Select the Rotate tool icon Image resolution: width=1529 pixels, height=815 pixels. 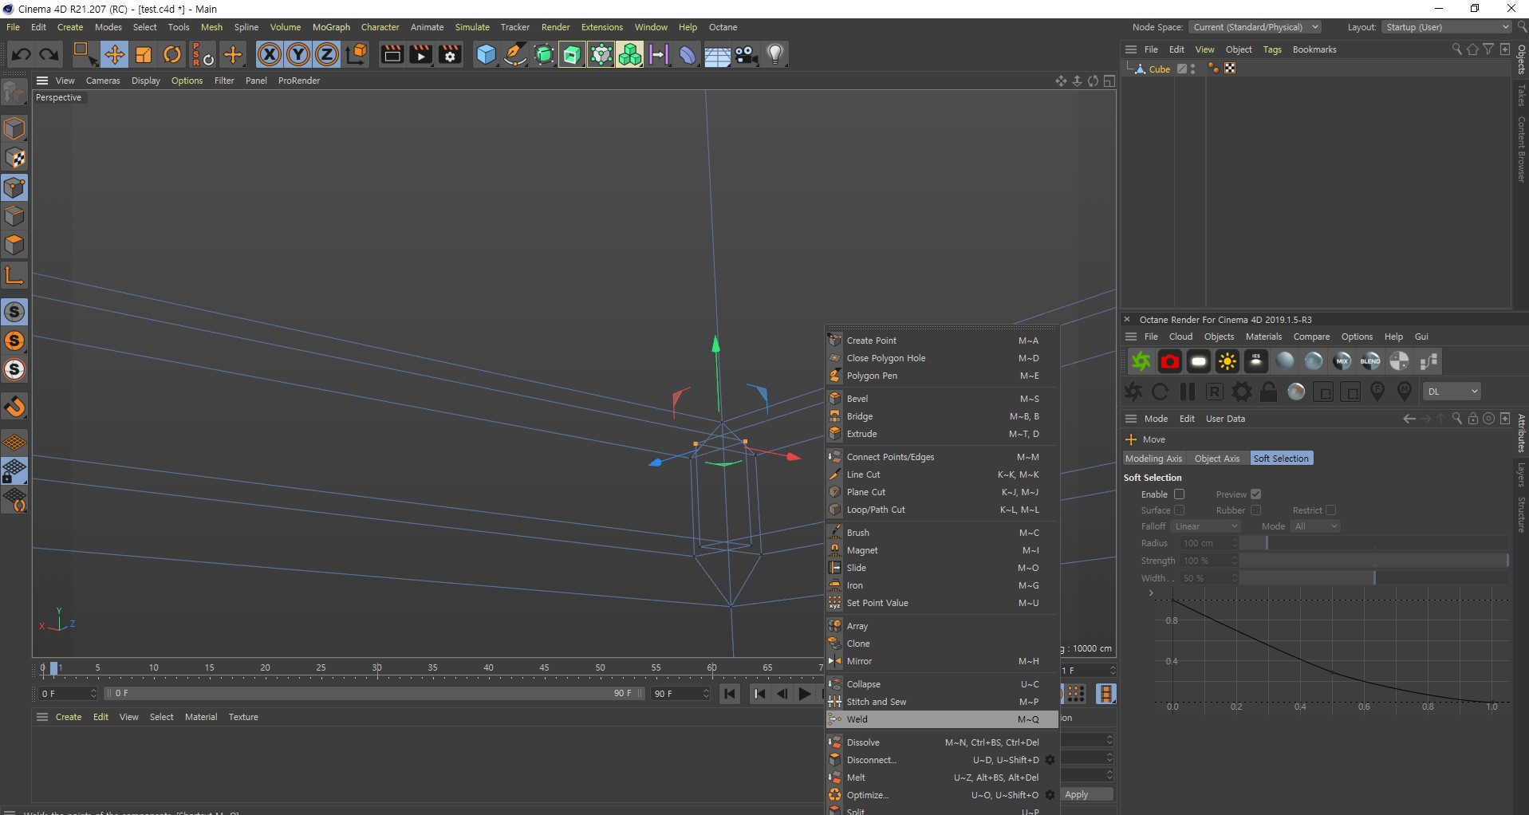click(172, 54)
